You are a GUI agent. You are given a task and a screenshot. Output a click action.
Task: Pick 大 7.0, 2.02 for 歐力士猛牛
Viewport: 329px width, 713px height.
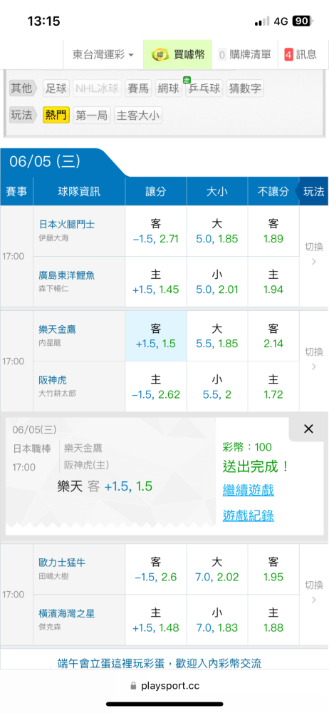pyautogui.click(x=217, y=569)
